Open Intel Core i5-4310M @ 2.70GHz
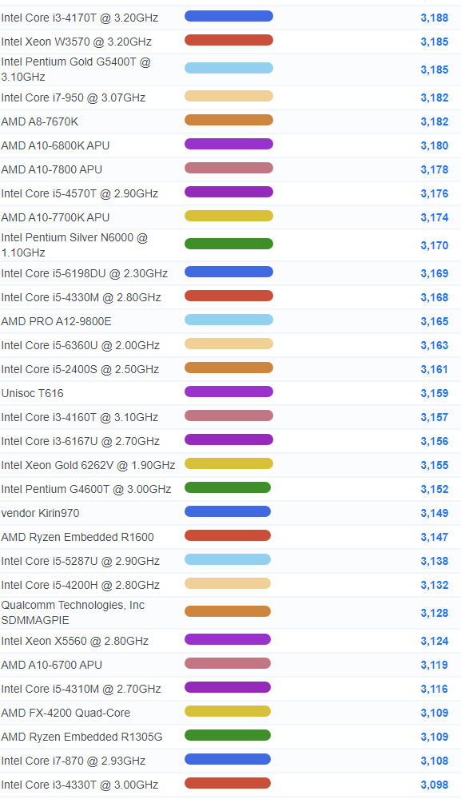461x799 pixels. [81, 689]
